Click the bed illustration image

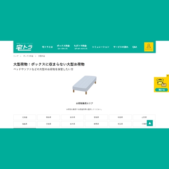tap(84, 85)
